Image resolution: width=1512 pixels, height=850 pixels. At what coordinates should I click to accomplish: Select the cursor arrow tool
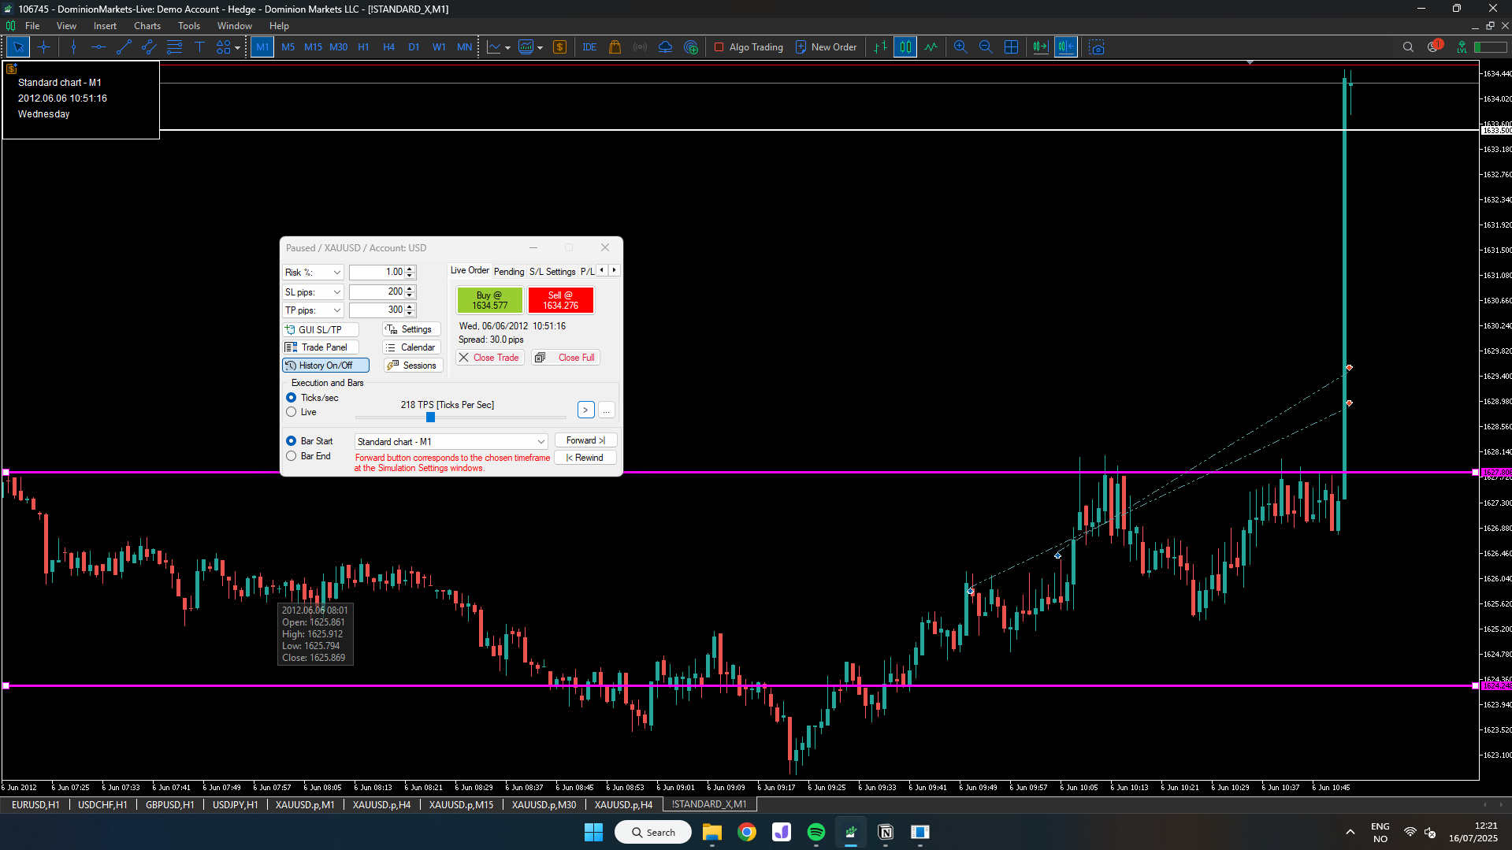[18, 47]
